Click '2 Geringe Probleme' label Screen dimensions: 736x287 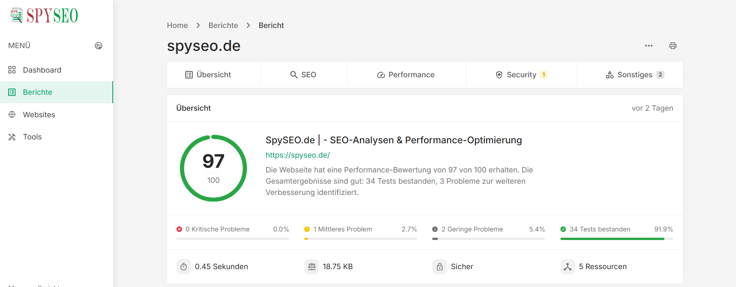(472, 229)
